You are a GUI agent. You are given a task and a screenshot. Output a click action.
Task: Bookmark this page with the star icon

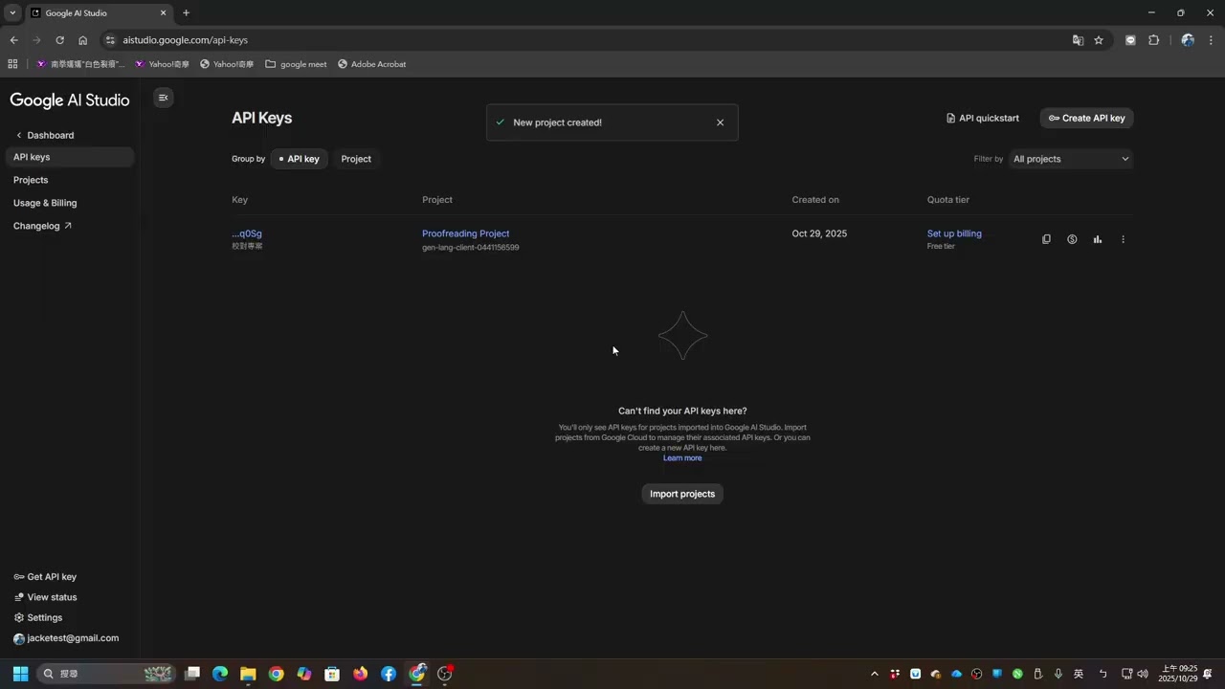[x=1099, y=40]
